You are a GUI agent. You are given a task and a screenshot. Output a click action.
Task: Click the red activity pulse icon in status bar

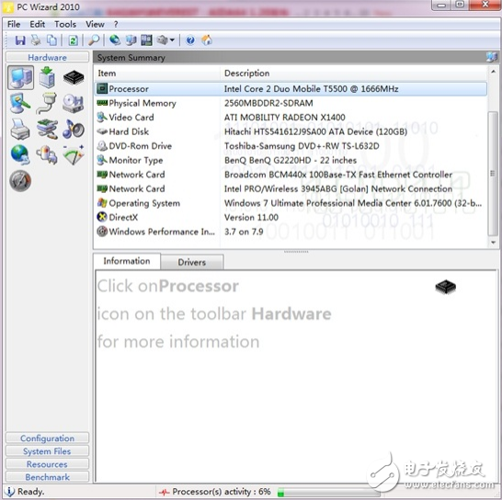click(x=165, y=492)
